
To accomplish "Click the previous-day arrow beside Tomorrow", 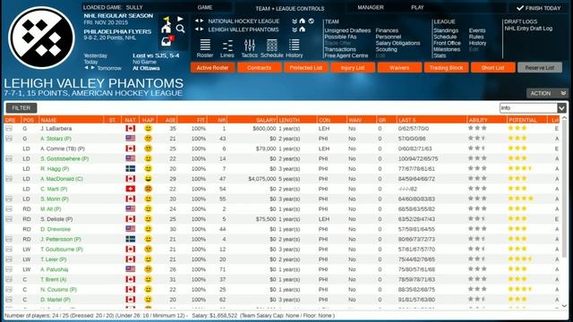I will [86, 68].
